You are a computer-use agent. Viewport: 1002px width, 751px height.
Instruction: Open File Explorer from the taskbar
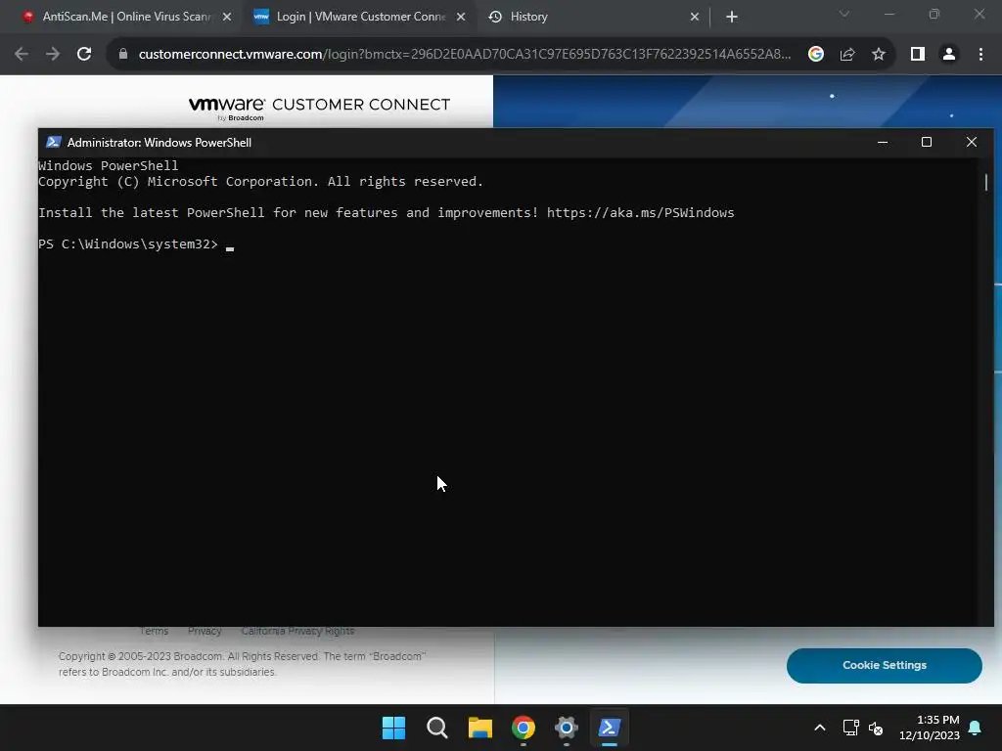point(479,728)
